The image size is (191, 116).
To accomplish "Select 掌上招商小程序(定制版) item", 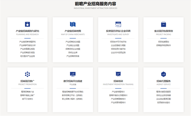I will [x=72, y=99].
